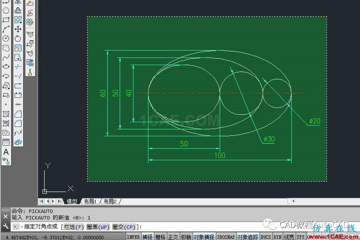The width and height of the screenshot is (360, 240).
Task: Open the Table tool
Action: (6, 142)
